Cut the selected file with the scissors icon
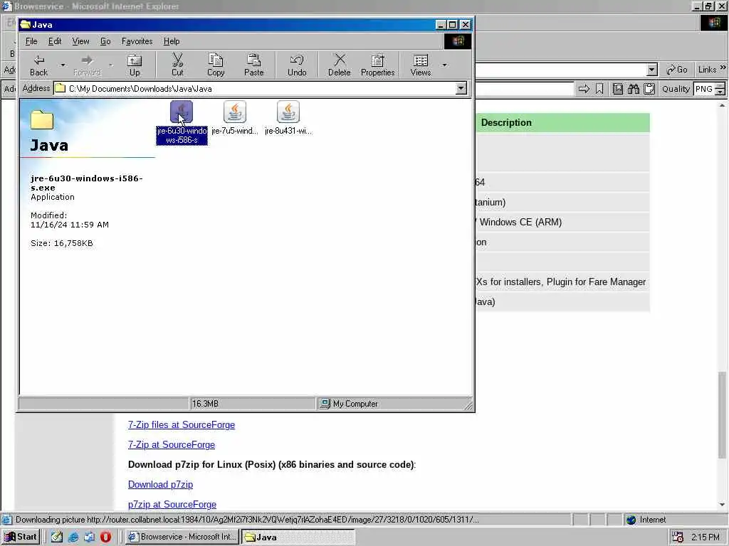The image size is (729, 546). coord(177,65)
